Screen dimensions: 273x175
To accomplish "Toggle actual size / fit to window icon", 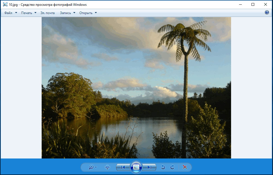I will pyautogui.click(x=108, y=167).
